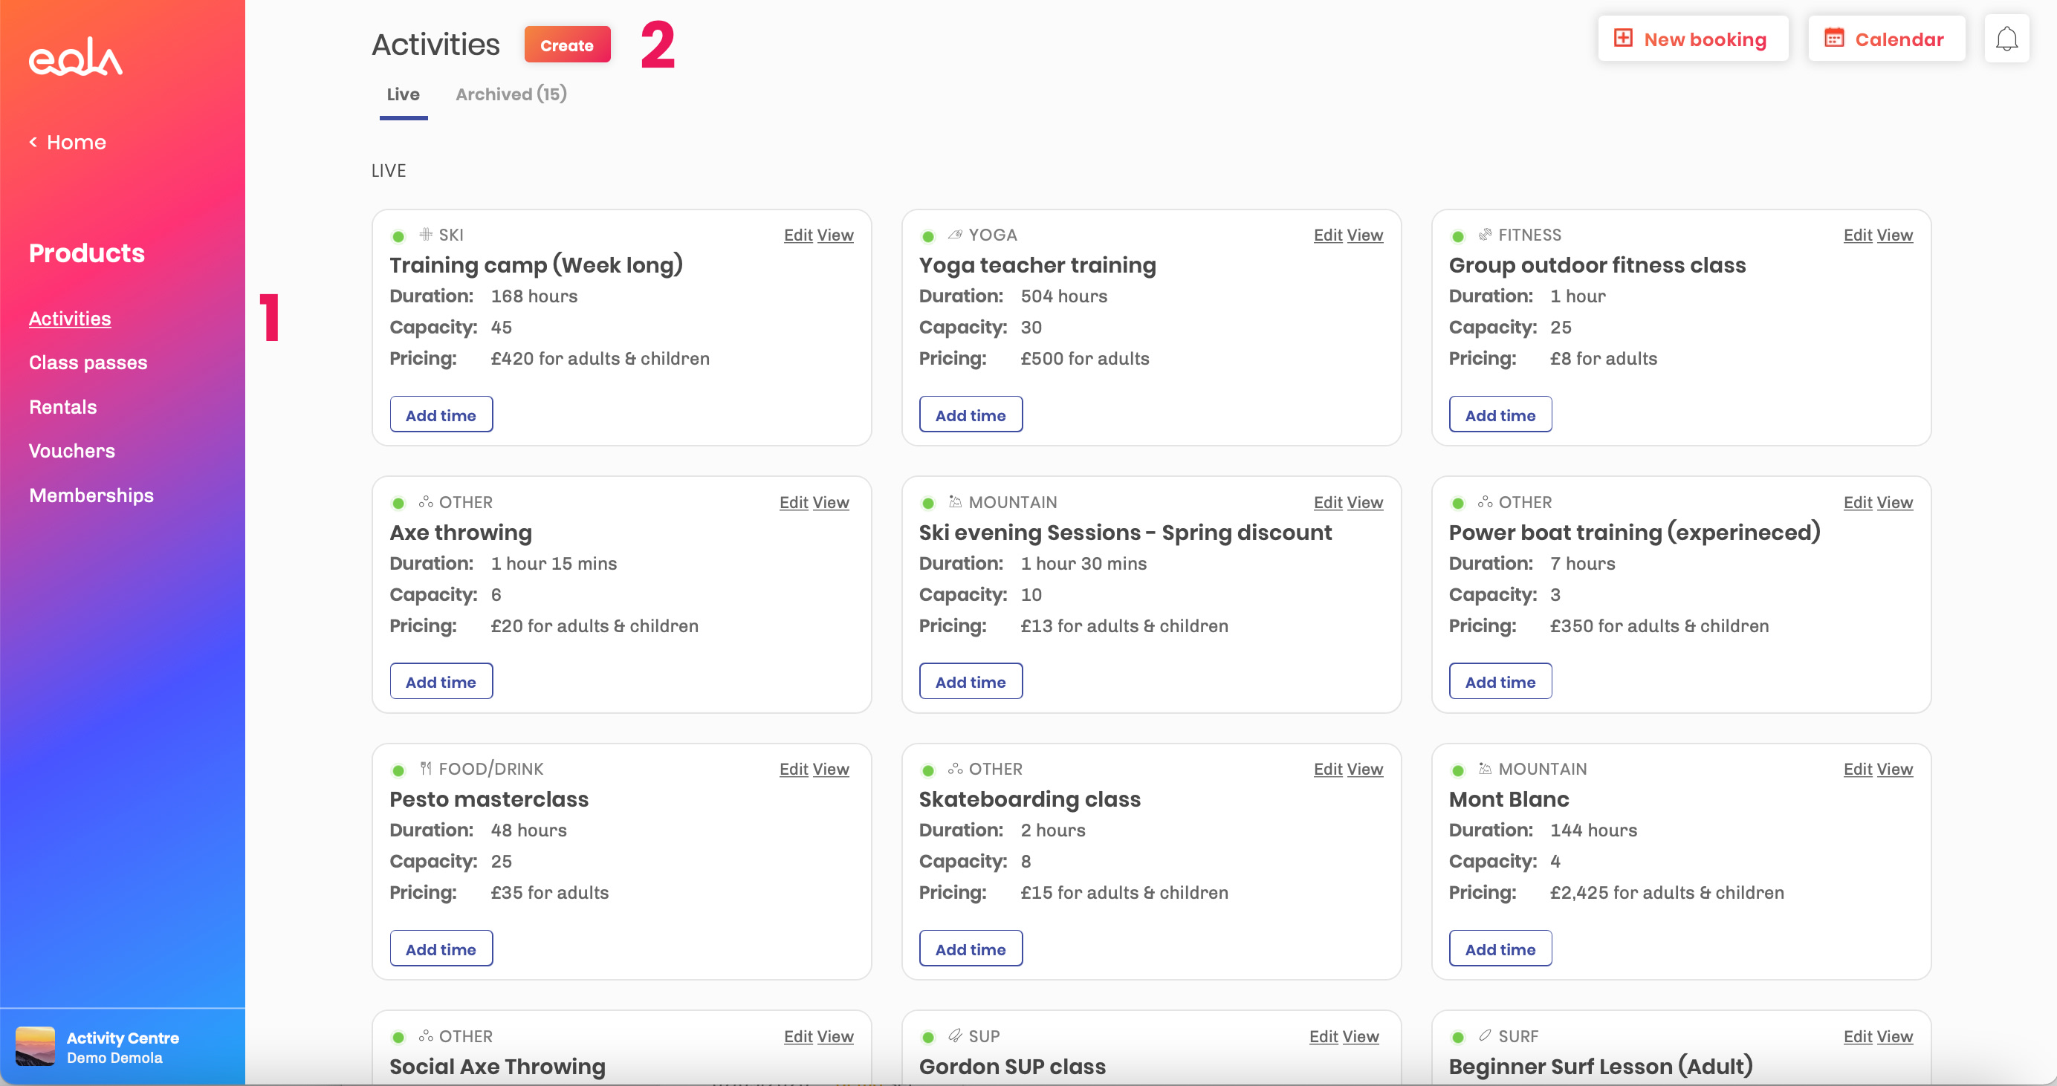Switch to the Live tab
Screen dimensions: 2057x1086
[x=404, y=94]
